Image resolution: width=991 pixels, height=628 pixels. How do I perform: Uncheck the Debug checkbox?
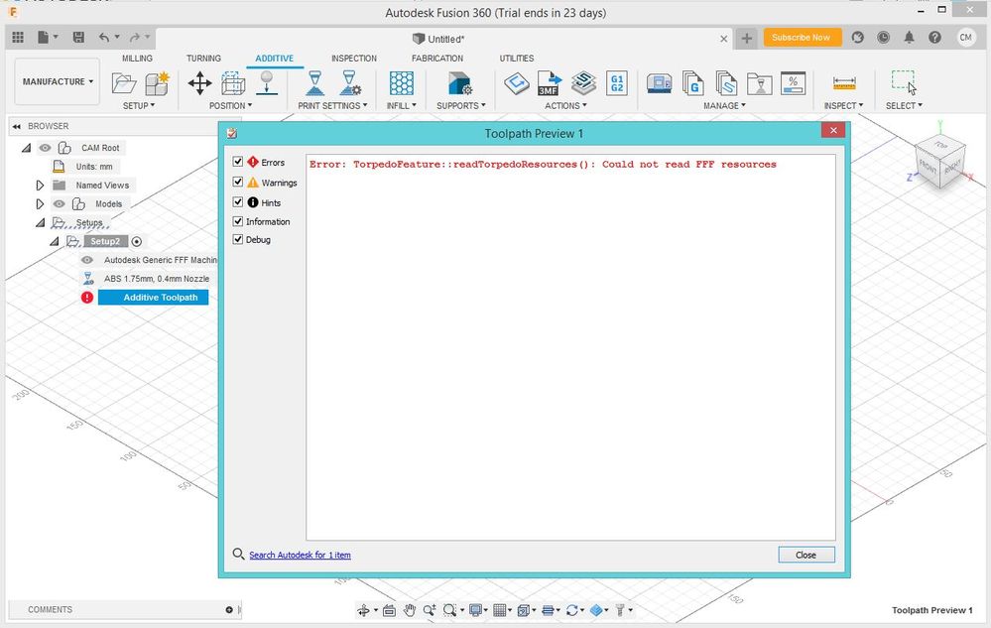(x=238, y=239)
